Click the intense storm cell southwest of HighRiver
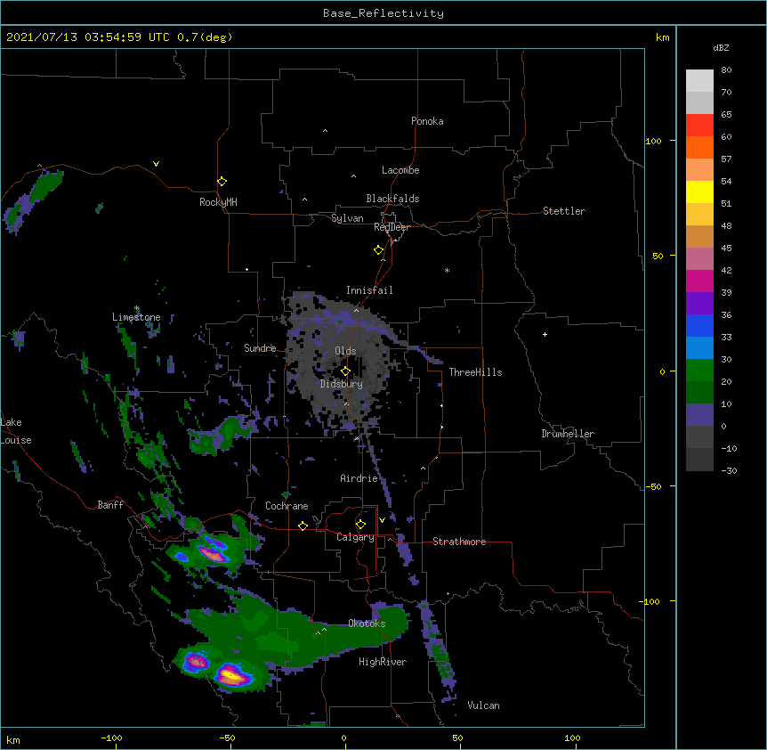767x750 pixels. (x=233, y=676)
